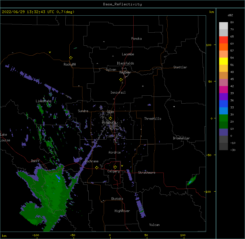Select the Lacombe city label
This screenshot has width=245, height=239.
(x=128, y=54)
